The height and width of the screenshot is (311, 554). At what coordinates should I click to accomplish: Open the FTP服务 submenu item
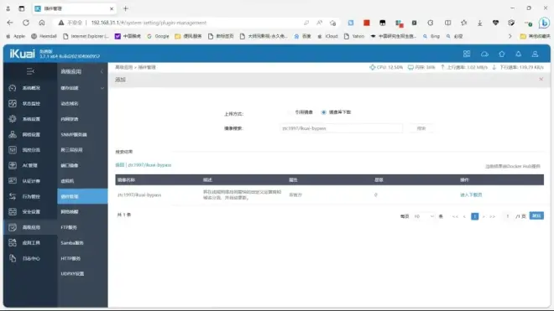[x=69, y=227]
